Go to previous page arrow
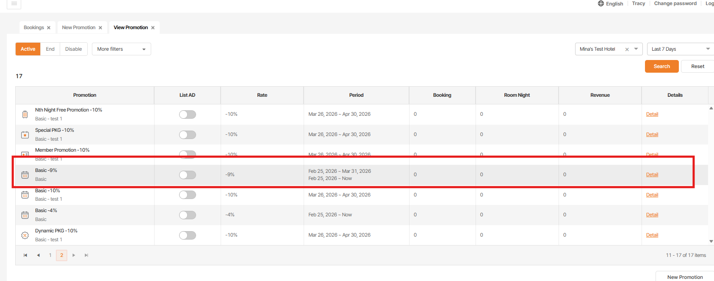 (38, 255)
